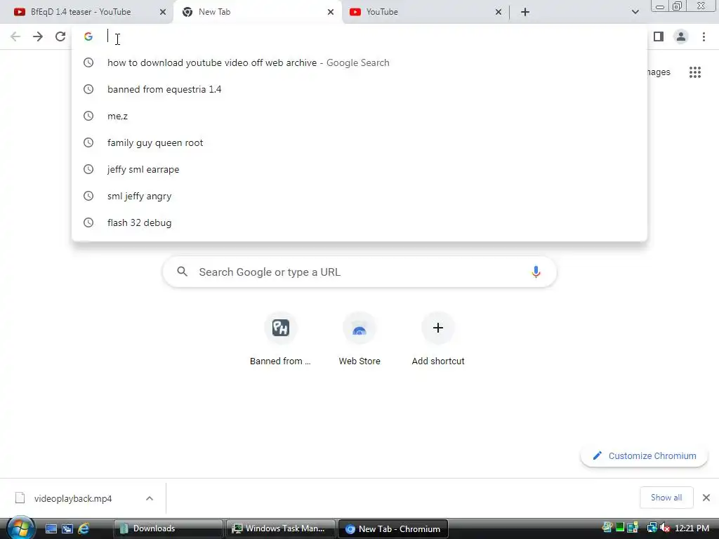Select 'banned from equestria 1.4' suggestion
Screen dimensions: 719x539
click(359, 89)
